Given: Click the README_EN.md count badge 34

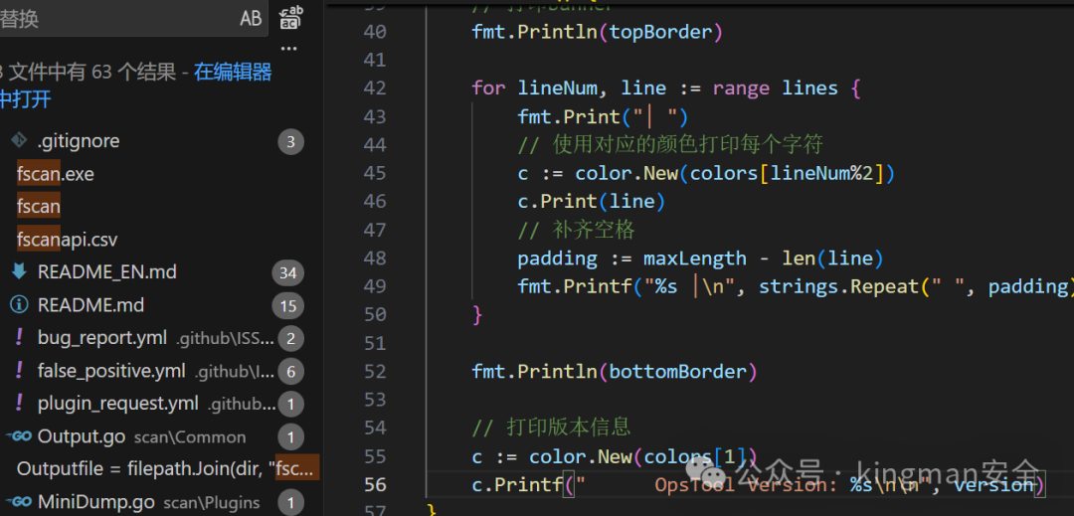Looking at the screenshot, I should point(287,273).
